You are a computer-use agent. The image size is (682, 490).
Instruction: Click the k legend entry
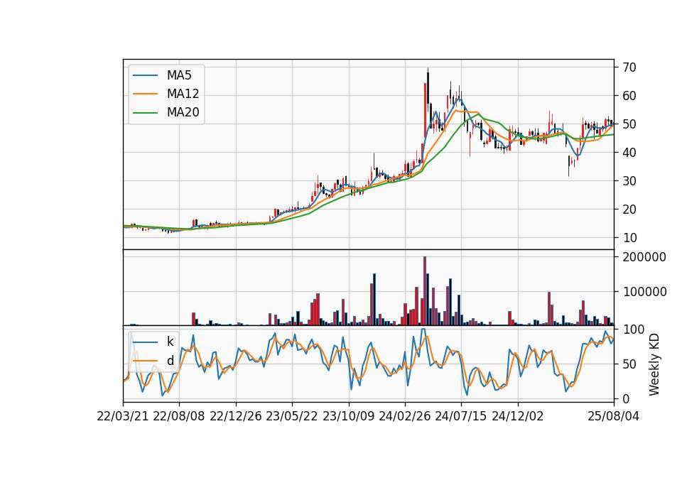(170, 342)
